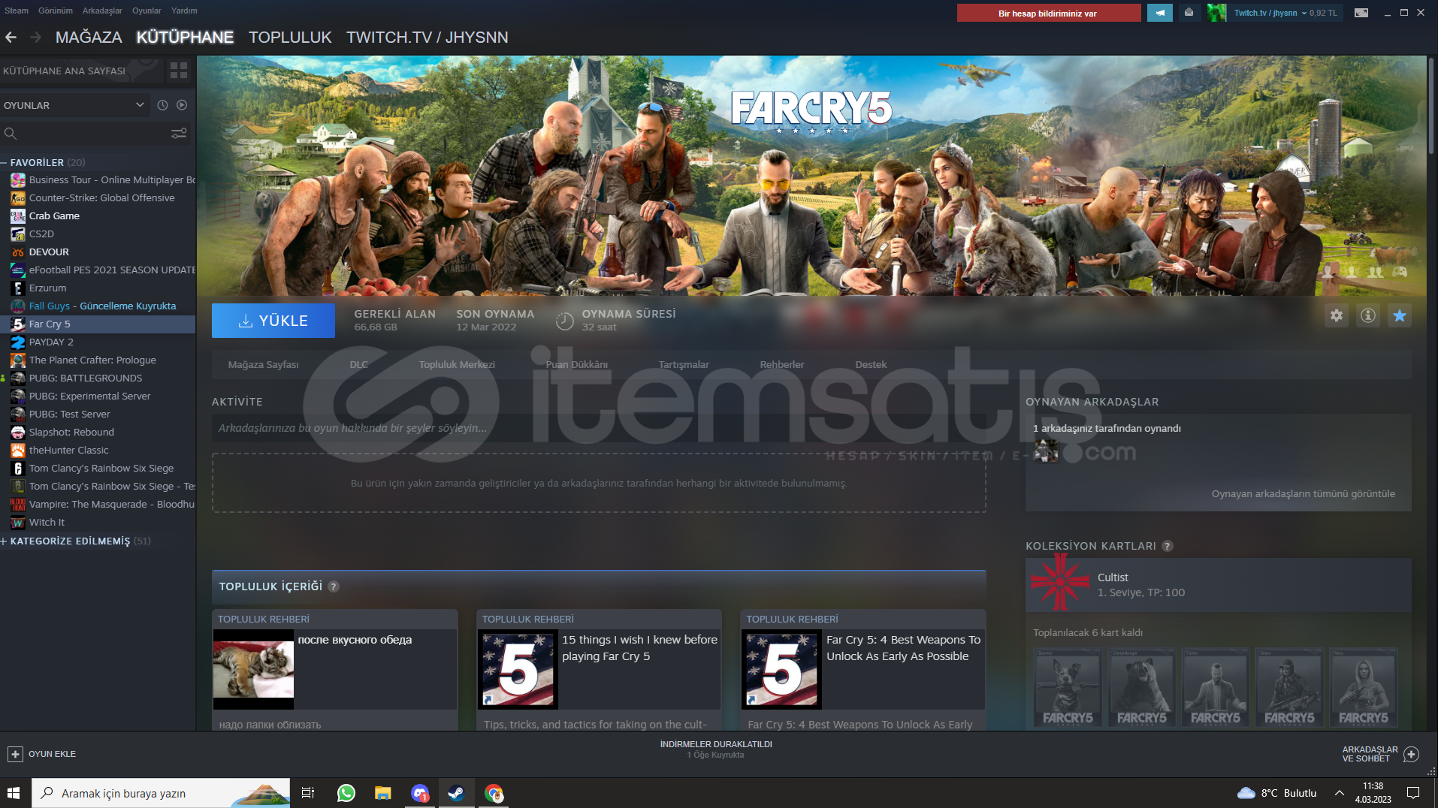
Task: Open the TWITCH.TV / JHYSNN profile tab
Action: [x=427, y=37]
